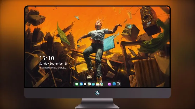Open the Clock app in the dock
Image resolution: width=195 pixels, height=109 pixels.
(85, 84)
